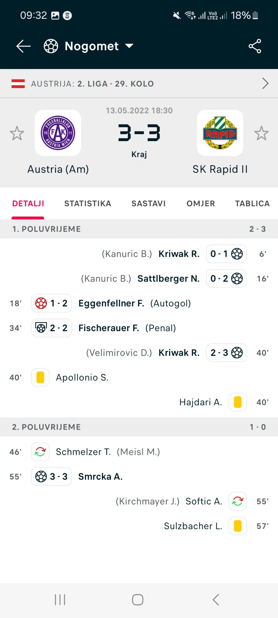Open the Austria Wien club logo
Viewport: 278px width, 618px height.
click(x=58, y=133)
